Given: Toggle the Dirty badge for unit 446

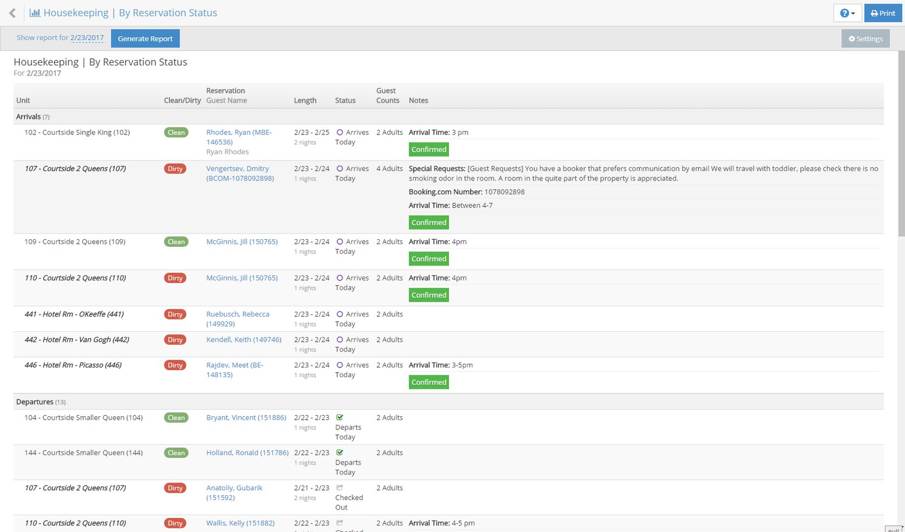Looking at the screenshot, I should click(175, 366).
